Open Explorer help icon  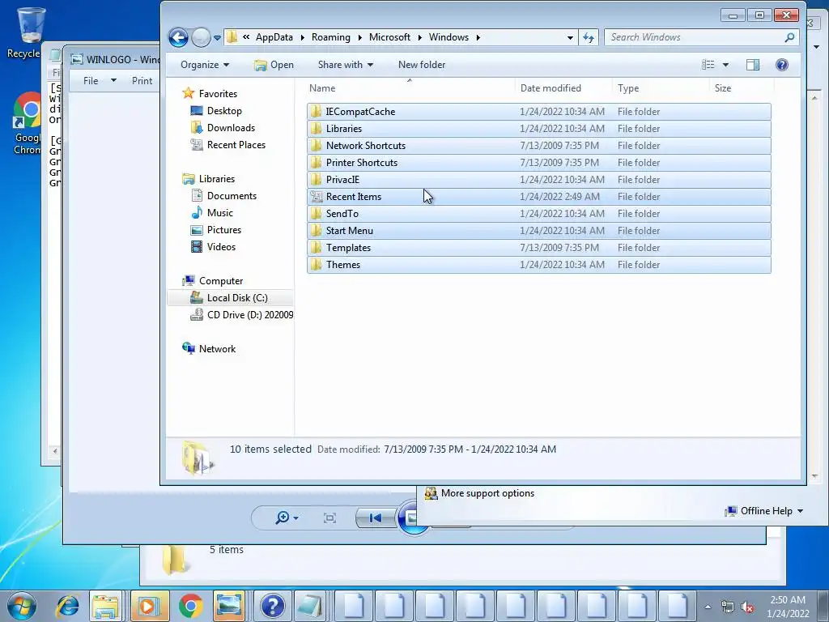(x=782, y=65)
